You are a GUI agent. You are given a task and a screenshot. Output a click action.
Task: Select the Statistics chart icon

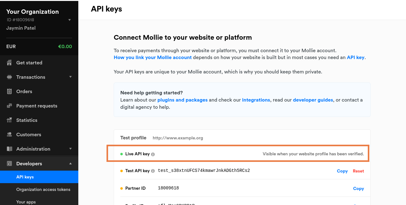pyautogui.click(x=9, y=120)
